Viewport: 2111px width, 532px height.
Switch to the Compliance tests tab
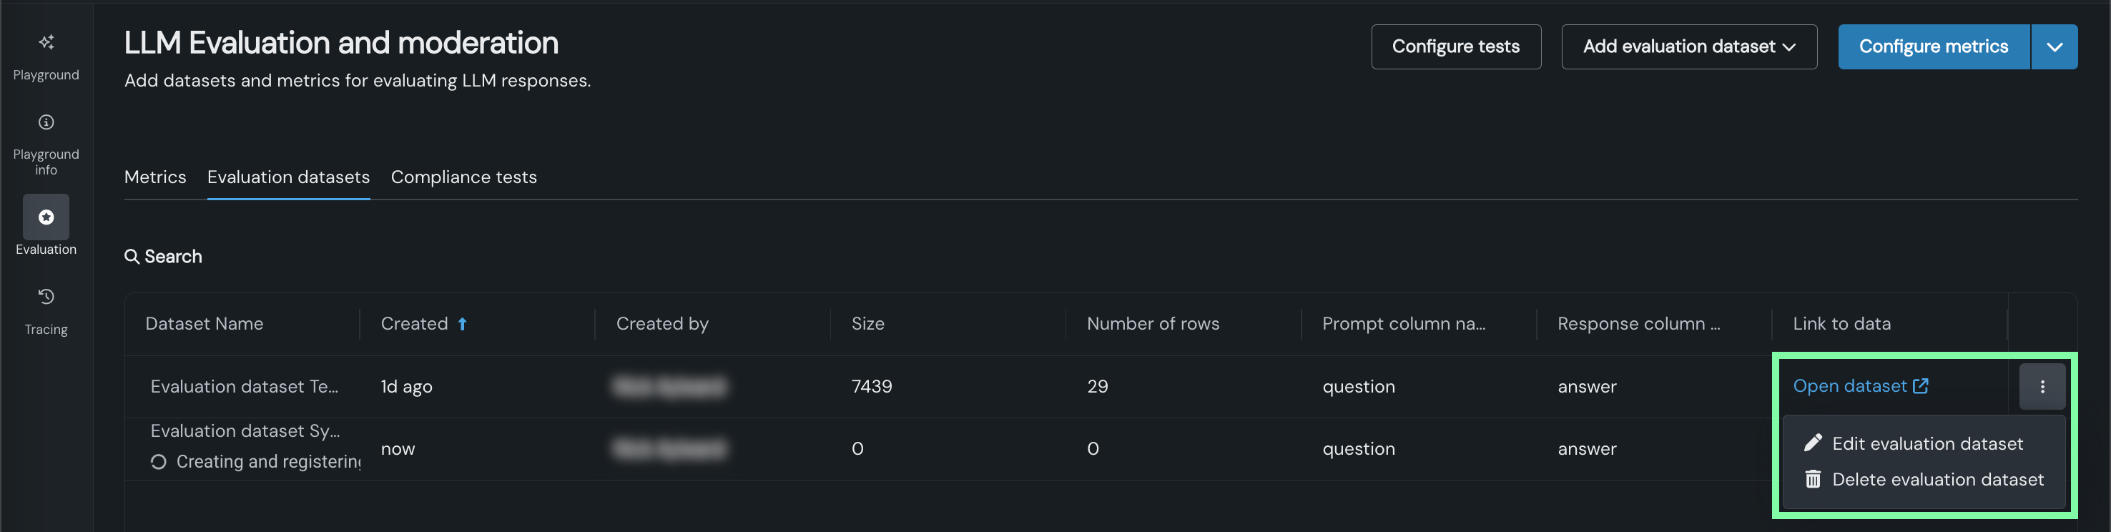click(463, 177)
